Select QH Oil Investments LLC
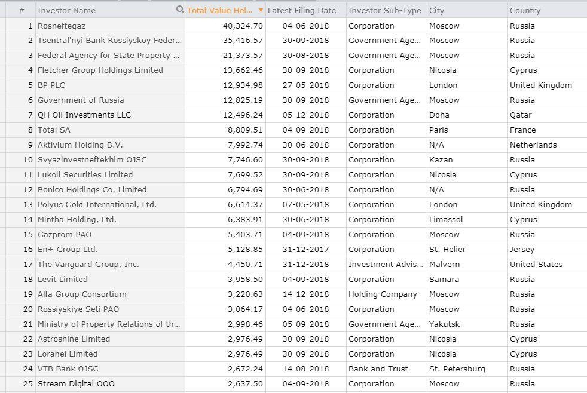Viewport: 587px width, 393px height. click(84, 115)
